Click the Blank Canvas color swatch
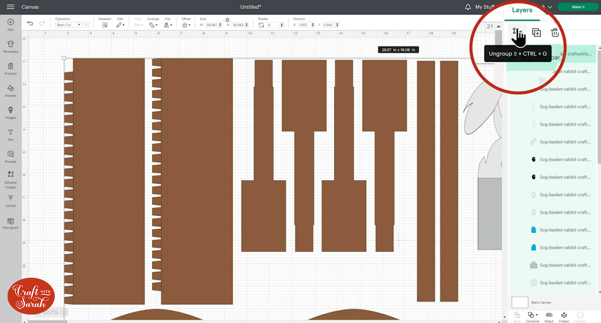Screen dimensions: 601x323 (520, 303)
